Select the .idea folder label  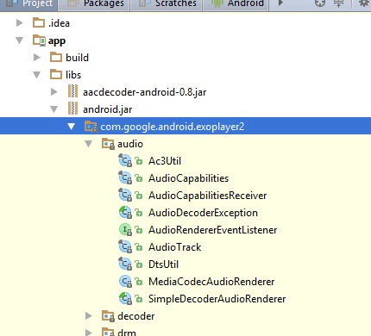click(59, 23)
